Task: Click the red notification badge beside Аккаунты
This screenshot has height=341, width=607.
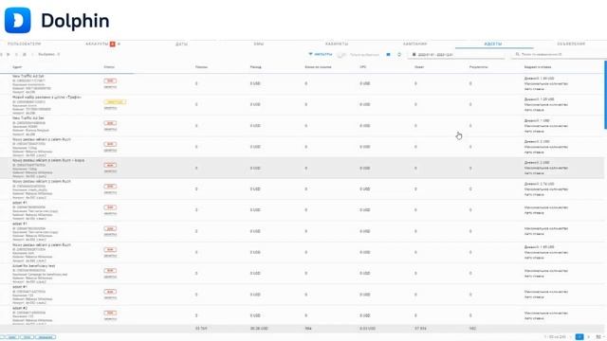Action: (x=113, y=45)
